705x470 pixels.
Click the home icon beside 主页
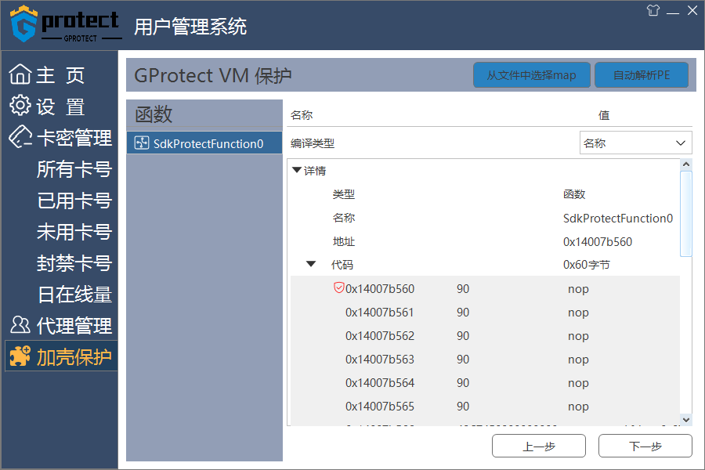tap(20, 74)
